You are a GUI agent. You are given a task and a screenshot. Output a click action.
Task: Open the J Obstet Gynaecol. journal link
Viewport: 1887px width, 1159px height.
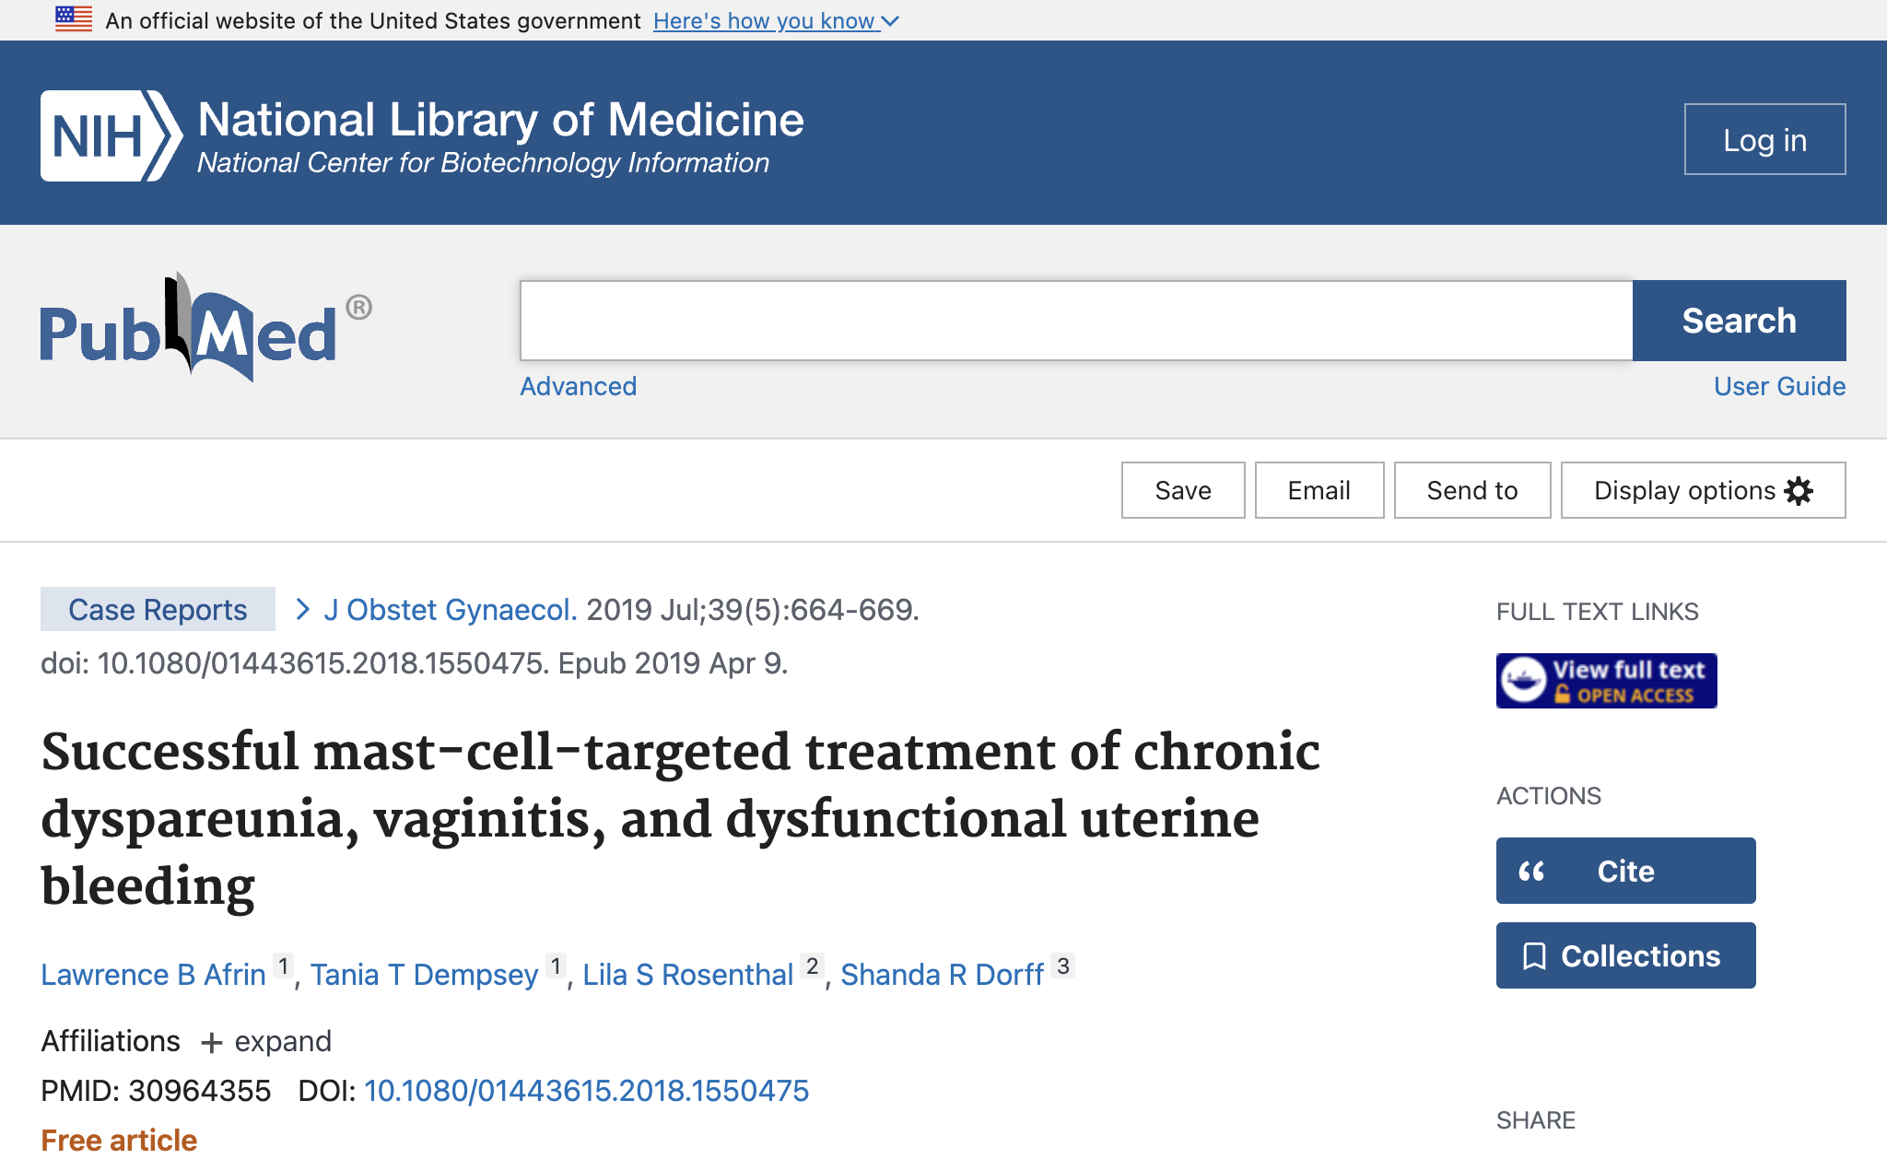pyautogui.click(x=451, y=610)
